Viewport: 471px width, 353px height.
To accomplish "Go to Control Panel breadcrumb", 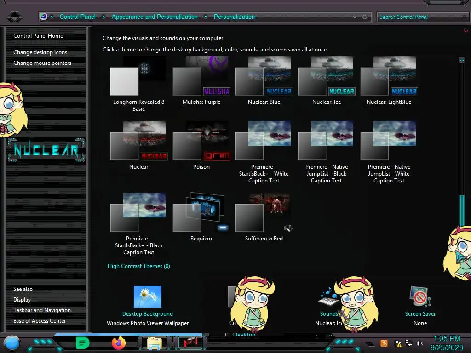I will click(x=77, y=17).
